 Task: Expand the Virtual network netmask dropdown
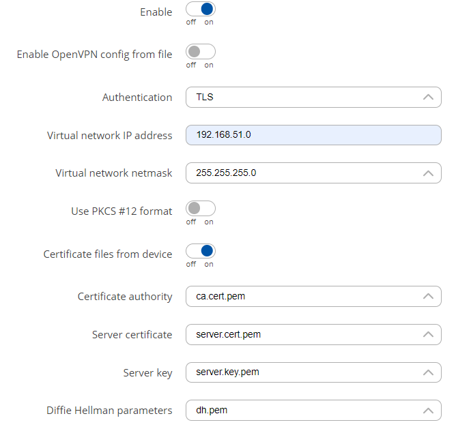click(313, 173)
